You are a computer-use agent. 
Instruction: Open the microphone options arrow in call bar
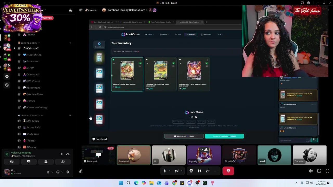coord(170,171)
